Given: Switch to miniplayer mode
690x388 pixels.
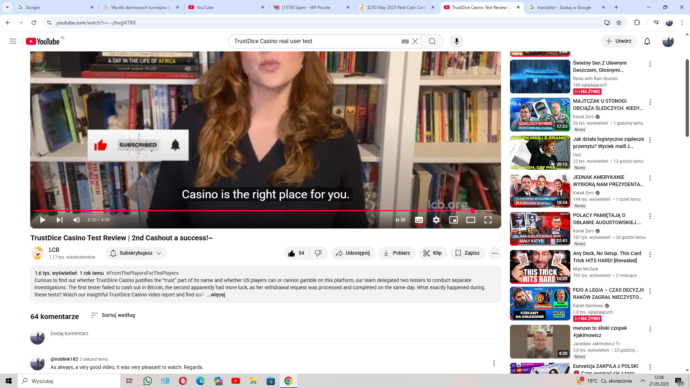Looking at the screenshot, I should [454, 220].
